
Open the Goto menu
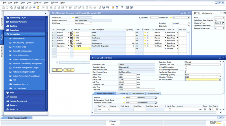tap(29, 3)
